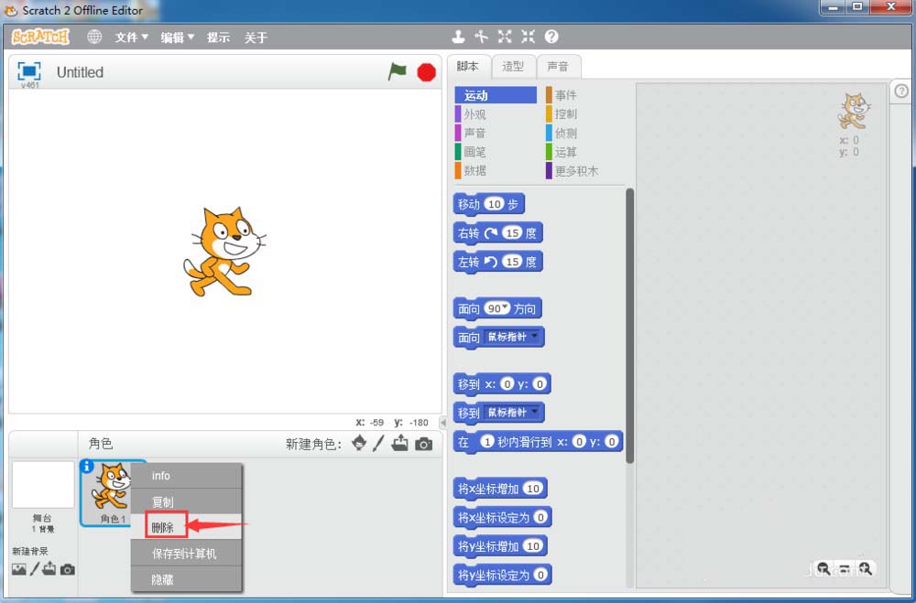This screenshot has width=916, height=603.
Task: Collapse the stage with small arrow
Action: [x=442, y=422]
